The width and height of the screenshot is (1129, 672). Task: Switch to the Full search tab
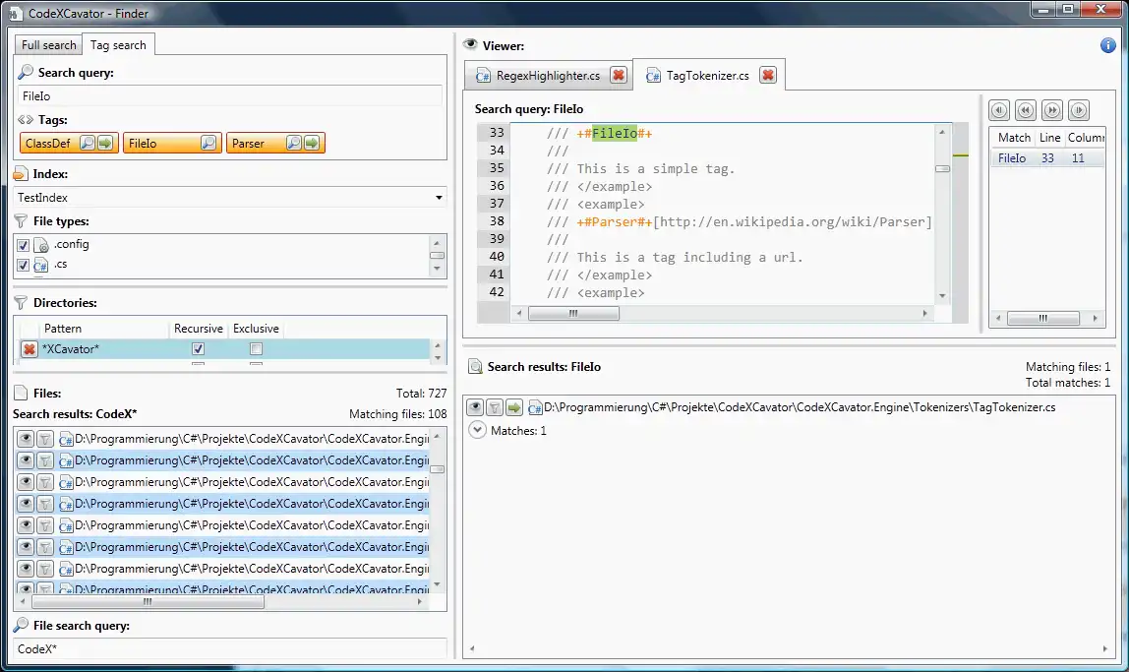tap(48, 44)
